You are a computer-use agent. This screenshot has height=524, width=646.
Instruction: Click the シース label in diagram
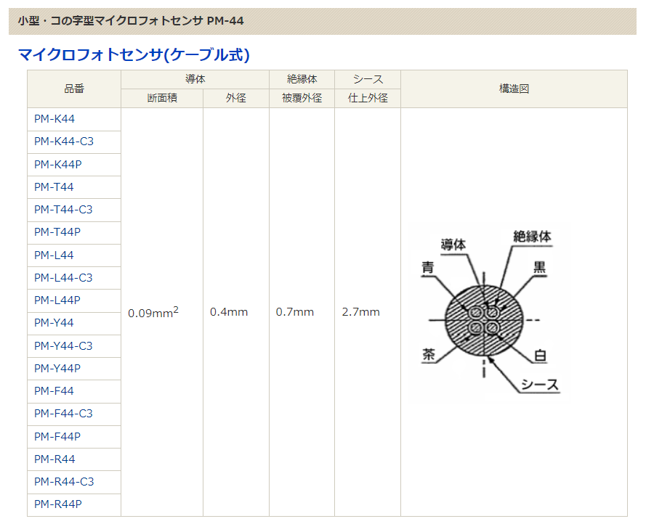pyautogui.click(x=540, y=385)
